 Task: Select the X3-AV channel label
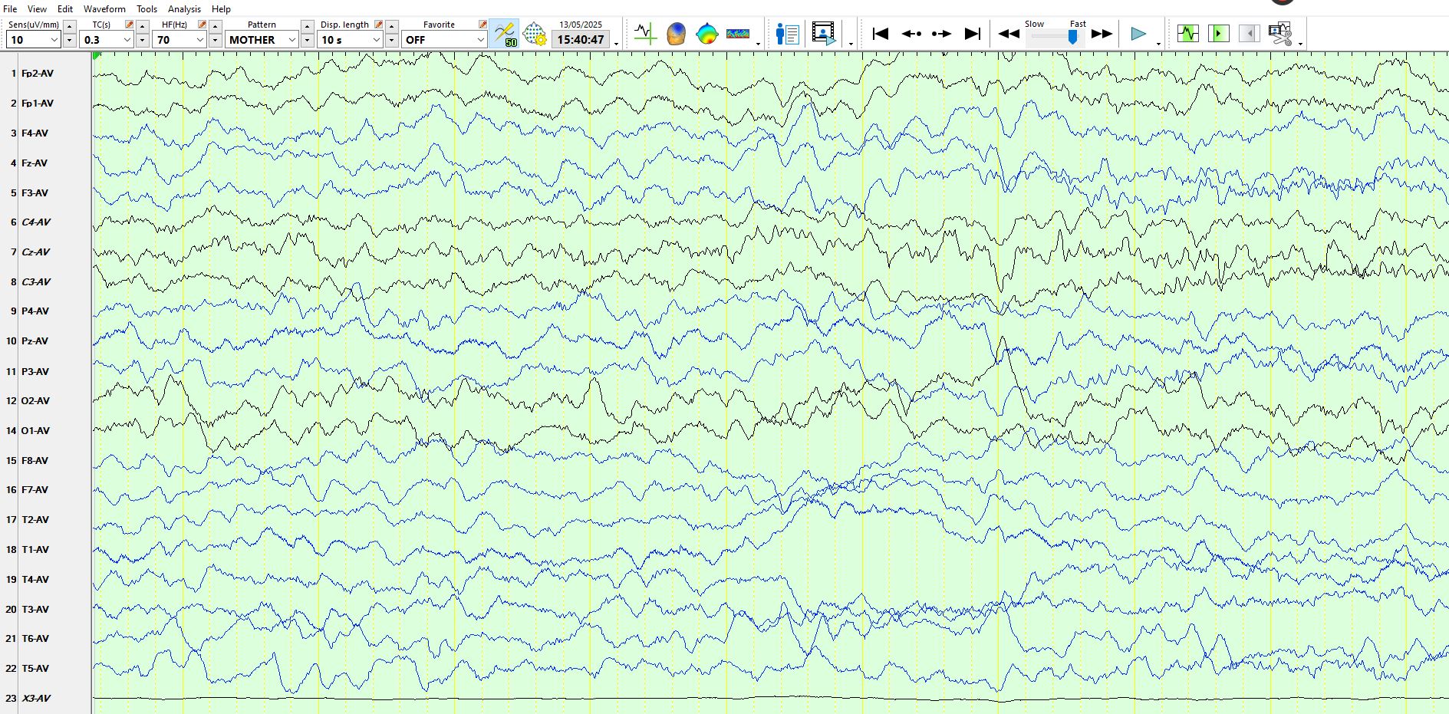click(36, 699)
